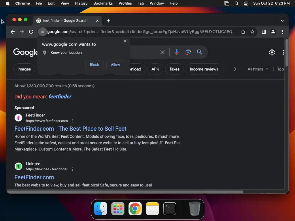Click the browser forward arrow

coord(22,32)
